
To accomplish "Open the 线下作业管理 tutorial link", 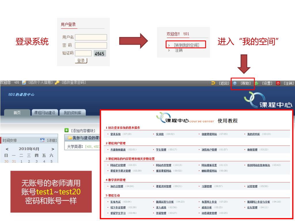I will pyautogui.click(x=118, y=207).
